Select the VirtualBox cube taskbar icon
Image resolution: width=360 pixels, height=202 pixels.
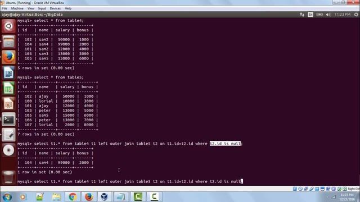pos(105,197)
